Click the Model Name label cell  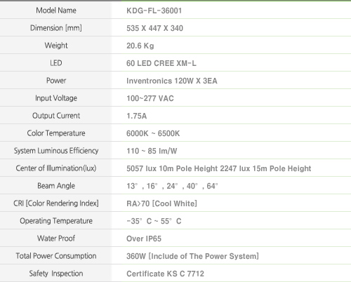(x=56, y=11)
